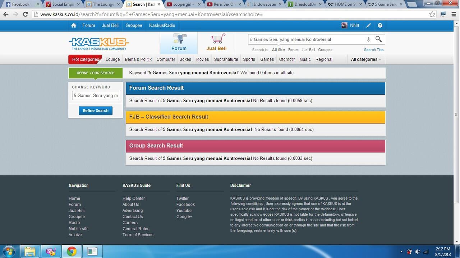Switch to Social Empire browser tab
This screenshot has width=460, height=258.
pyautogui.click(x=63, y=4)
